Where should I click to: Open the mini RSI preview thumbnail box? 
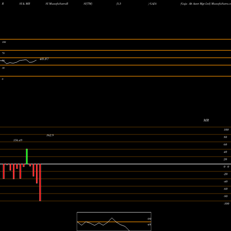[x=114, y=221]
